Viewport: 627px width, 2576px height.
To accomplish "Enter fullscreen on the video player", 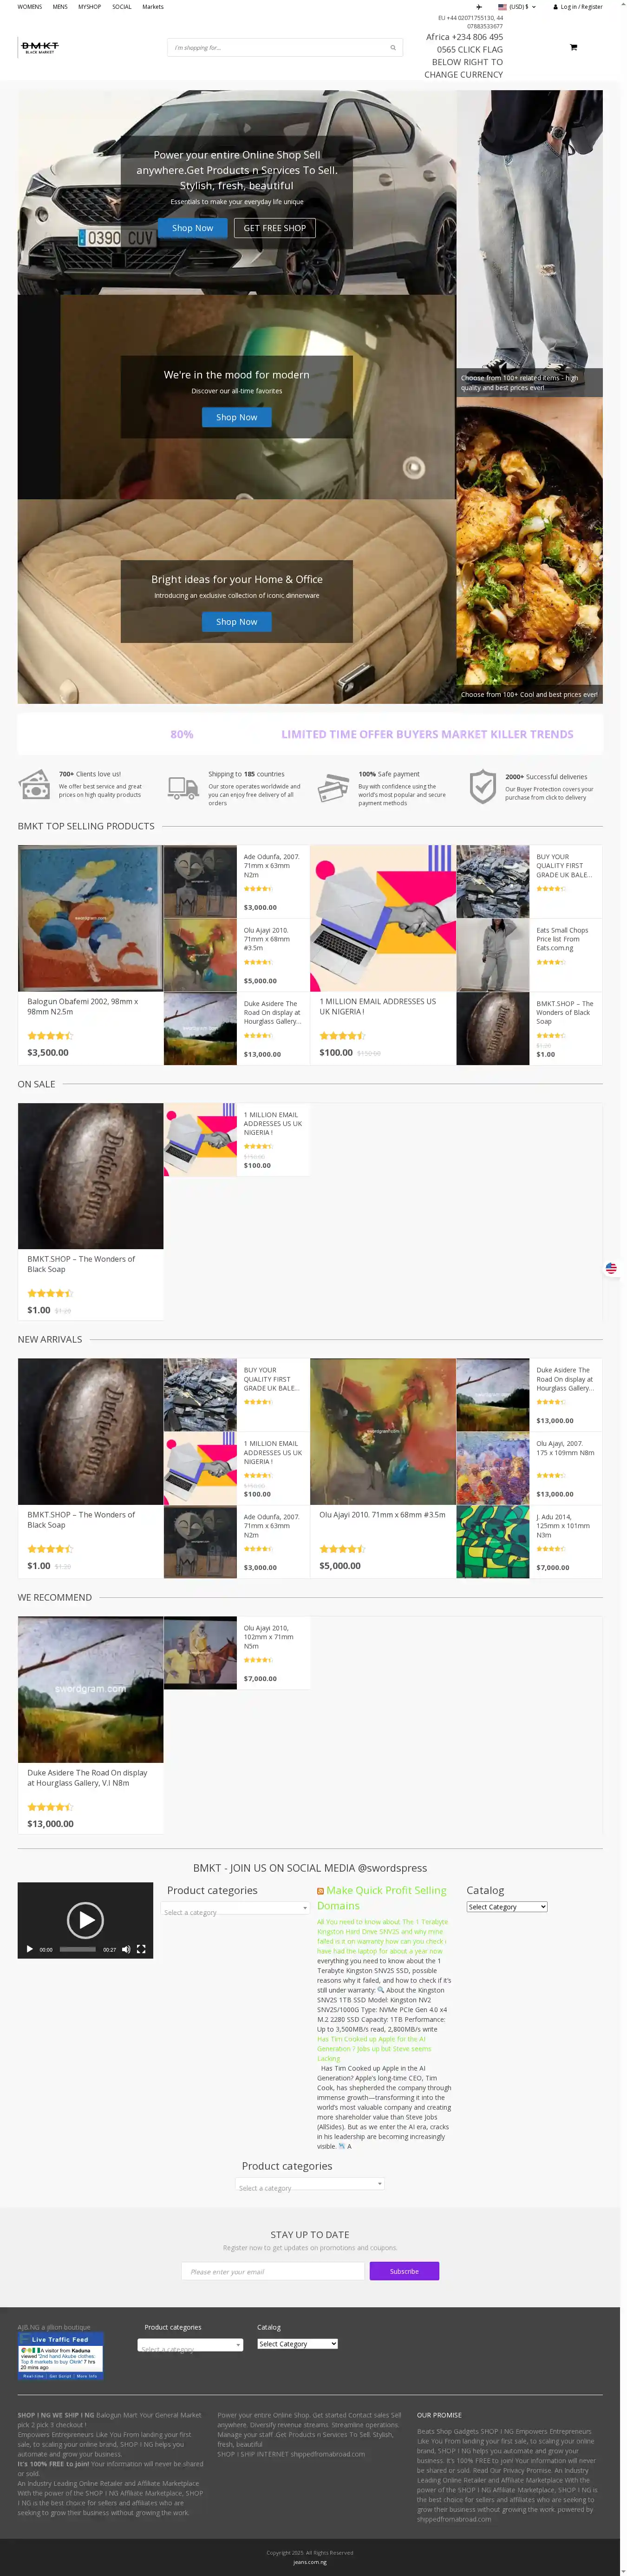I will point(141,1949).
